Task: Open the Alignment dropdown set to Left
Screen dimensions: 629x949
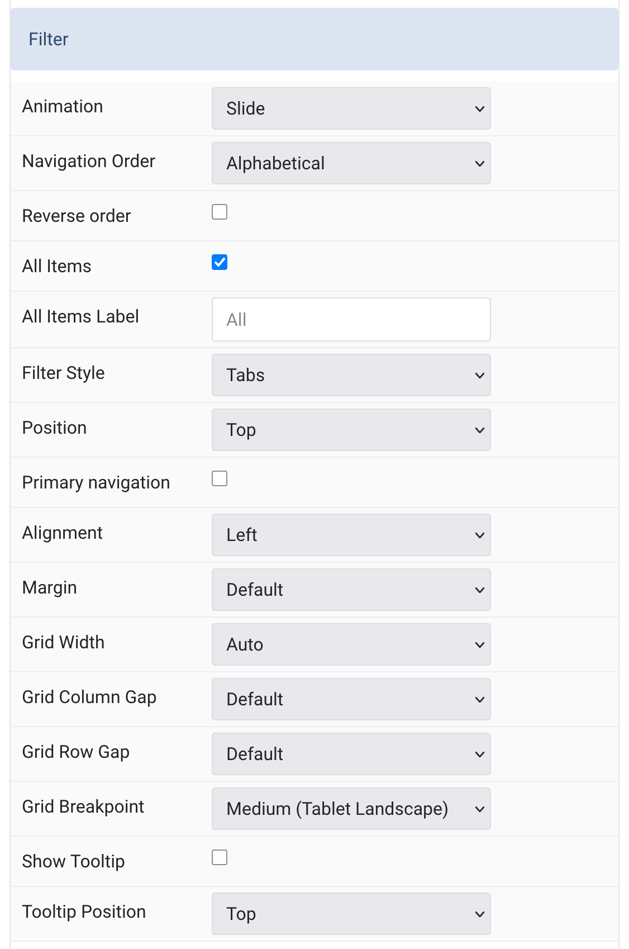Action: point(351,535)
